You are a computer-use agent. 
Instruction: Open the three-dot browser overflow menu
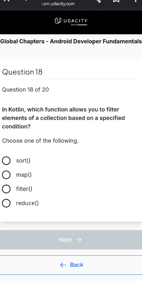pyautogui.click(x=135, y=1)
